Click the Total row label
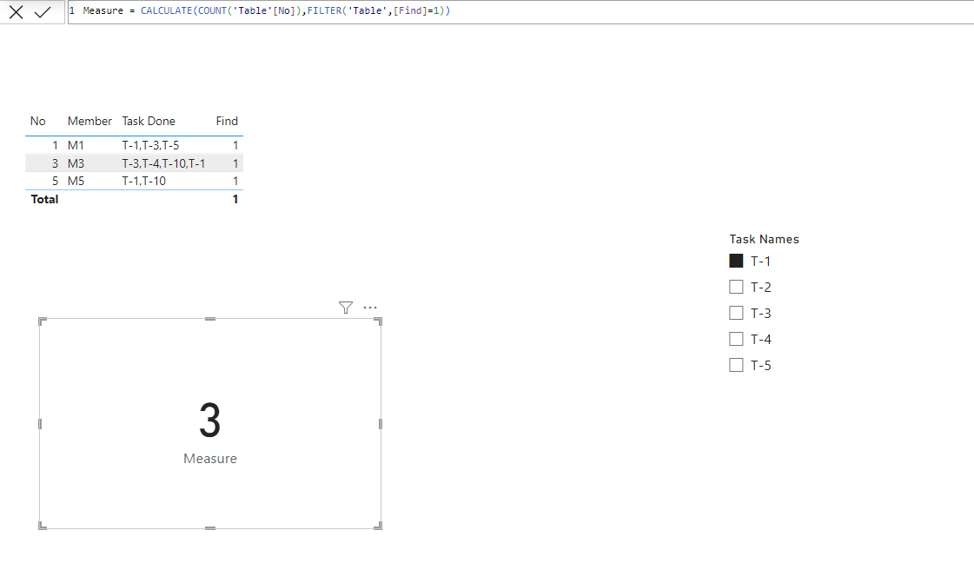The image size is (974, 570). [44, 199]
